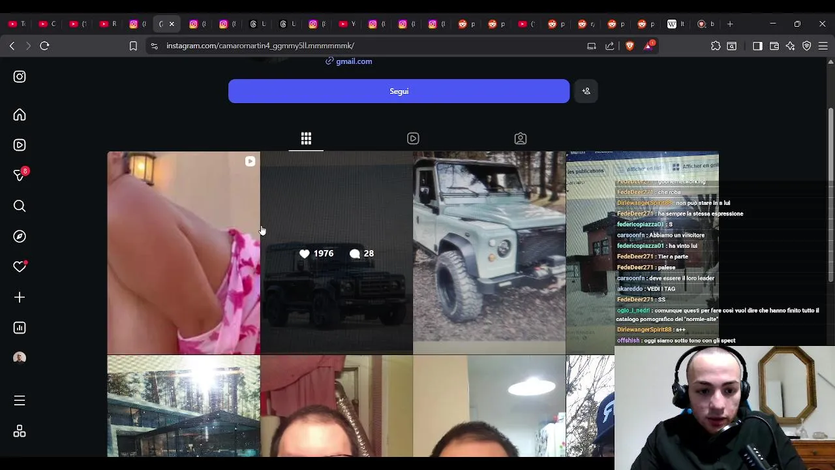Image resolution: width=835 pixels, height=470 pixels.
Task: Open dashboard chart icon in sidebar
Action: pos(20,328)
